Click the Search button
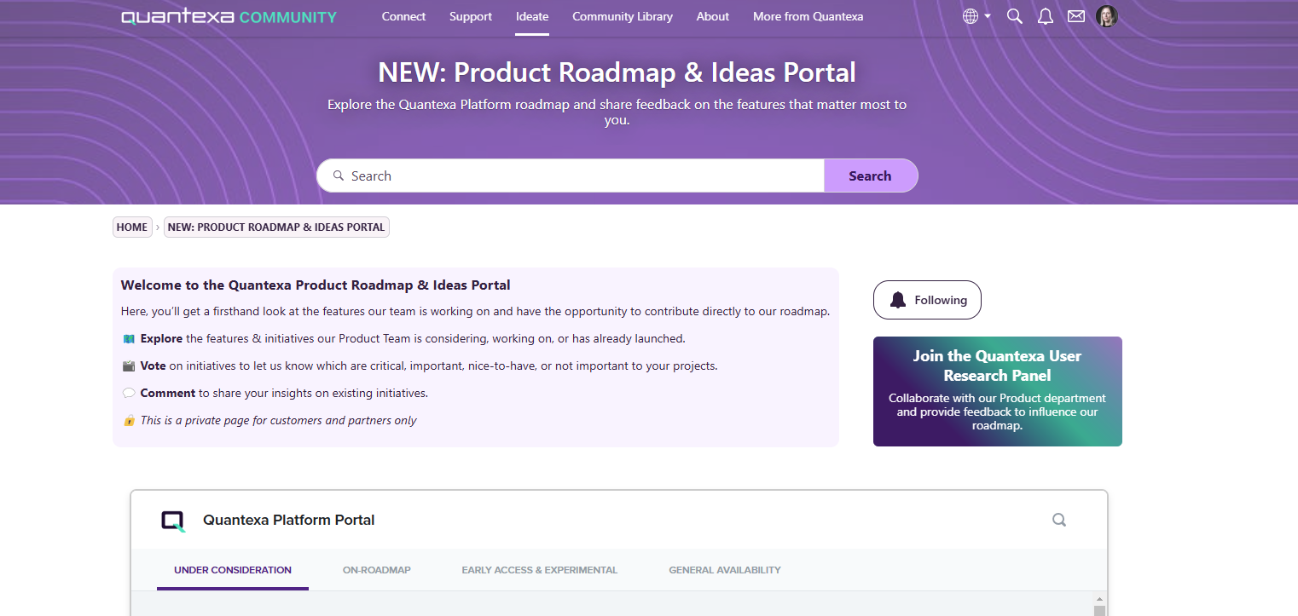The width and height of the screenshot is (1298, 616). [x=871, y=175]
